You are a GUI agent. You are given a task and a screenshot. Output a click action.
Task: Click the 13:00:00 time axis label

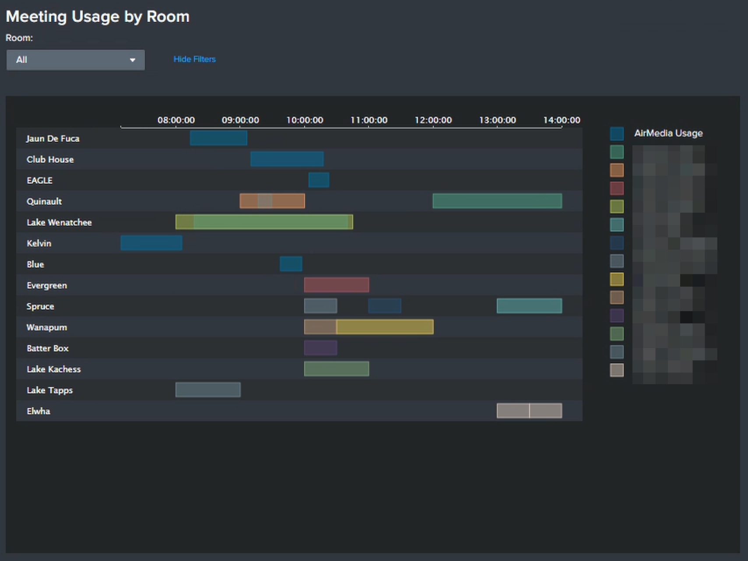click(498, 120)
